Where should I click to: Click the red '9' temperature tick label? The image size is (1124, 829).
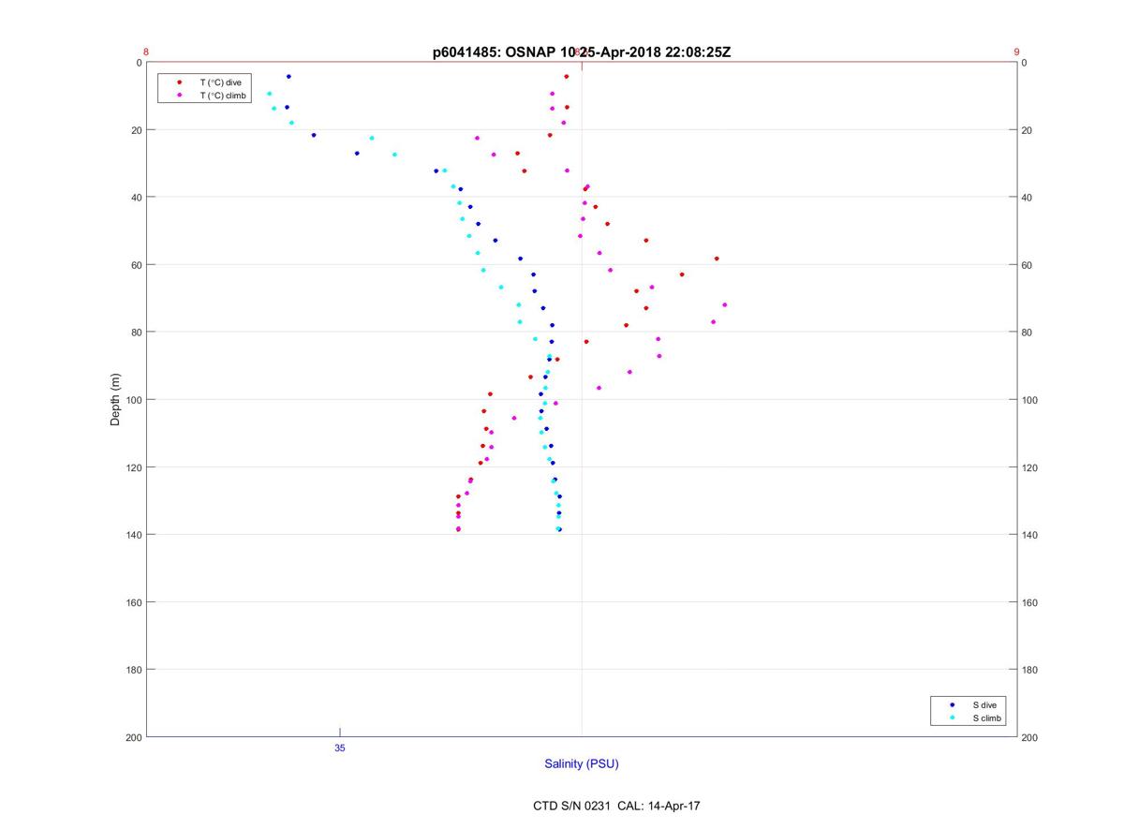pos(1016,52)
